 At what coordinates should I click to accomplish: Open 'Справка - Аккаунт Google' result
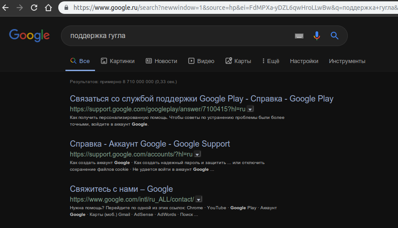[150, 144]
